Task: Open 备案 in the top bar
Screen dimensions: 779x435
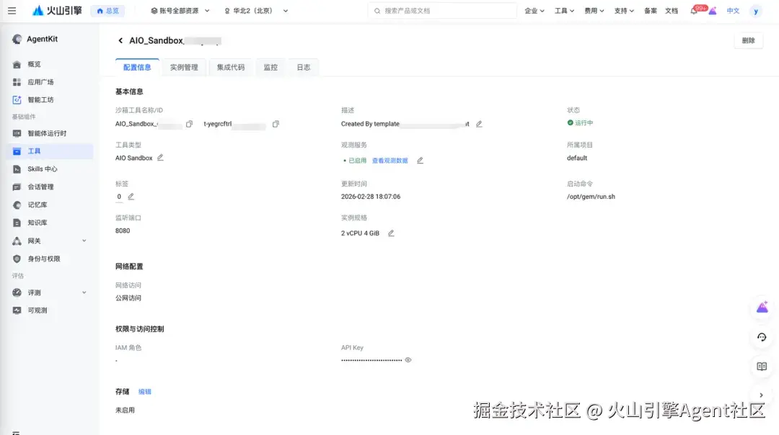Action: 651,10
